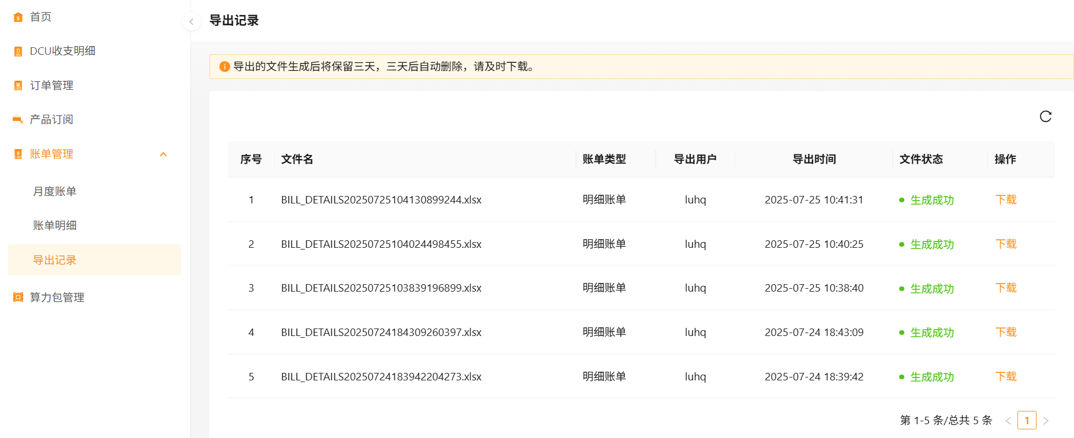Click the DCU收支明细 sidebar icon

pos(18,51)
